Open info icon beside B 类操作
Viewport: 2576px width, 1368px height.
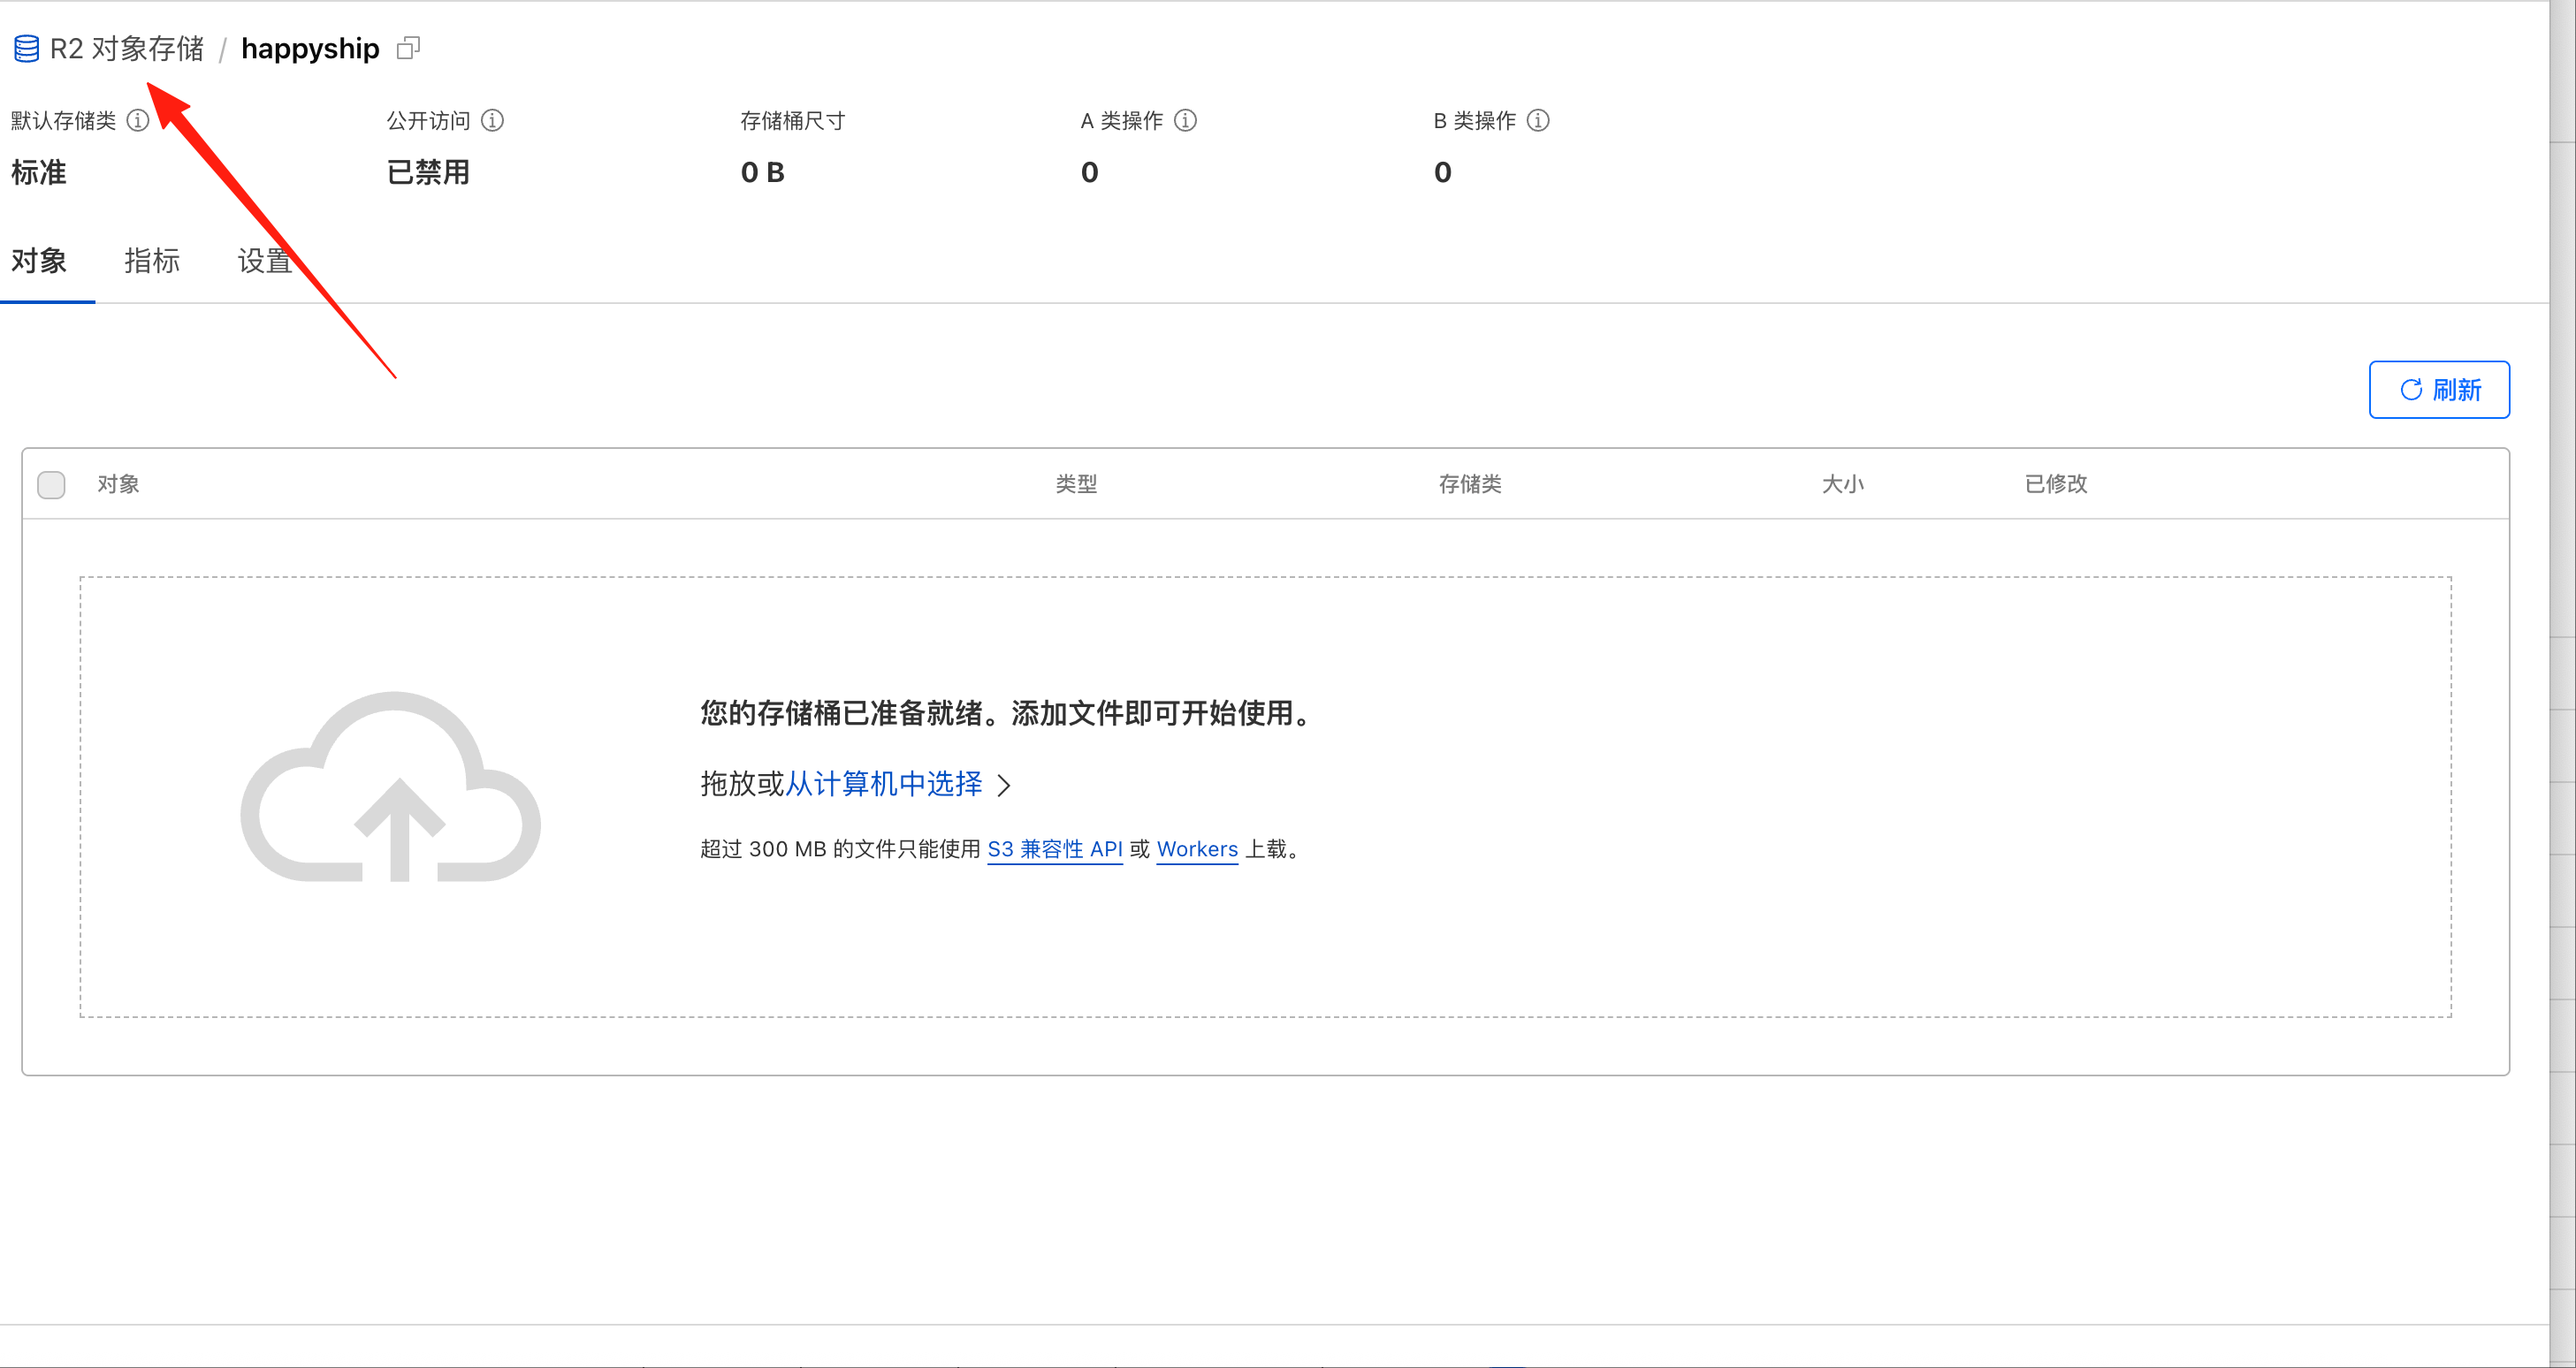point(1538,121)
